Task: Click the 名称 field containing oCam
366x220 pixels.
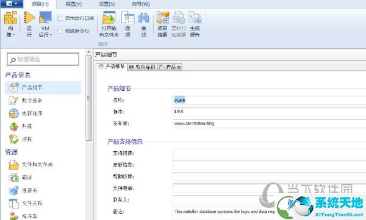Action: [270, 100]
